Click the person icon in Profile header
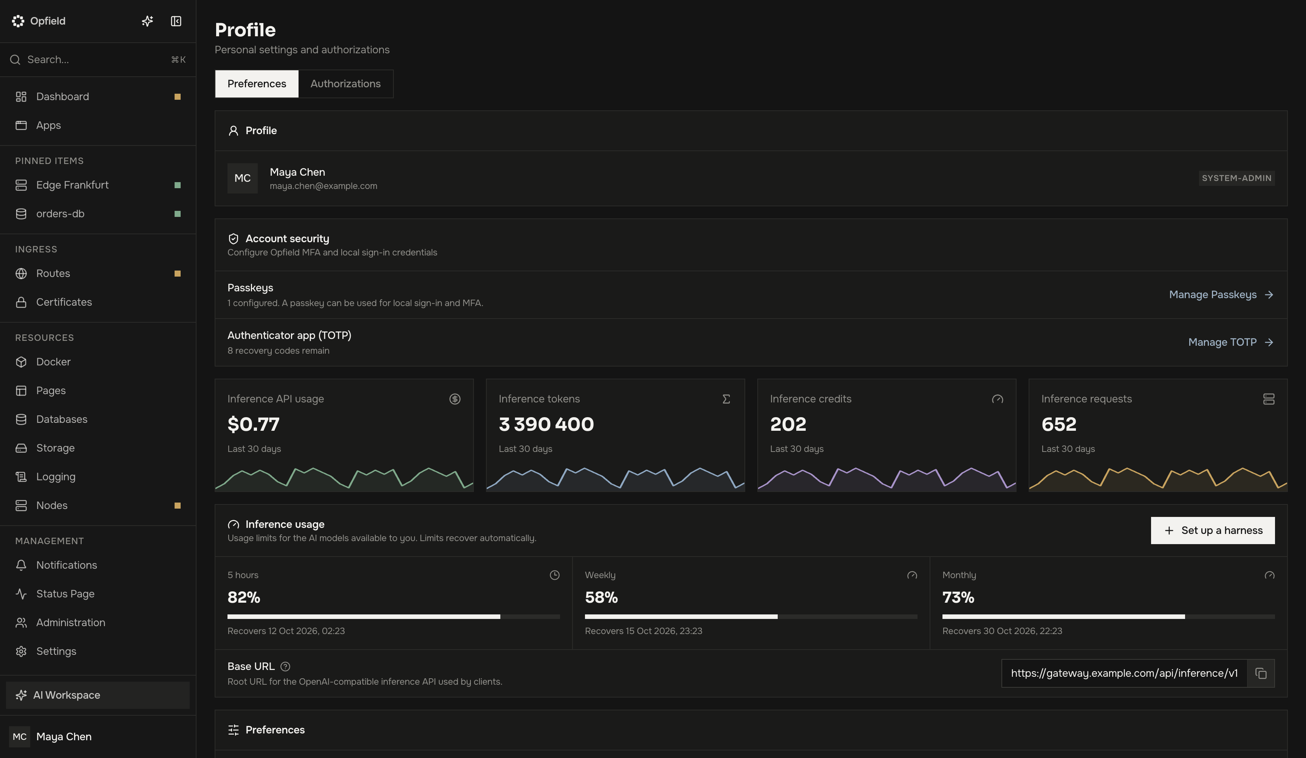Screen dimensions: 1306x758 coord(233,131)
